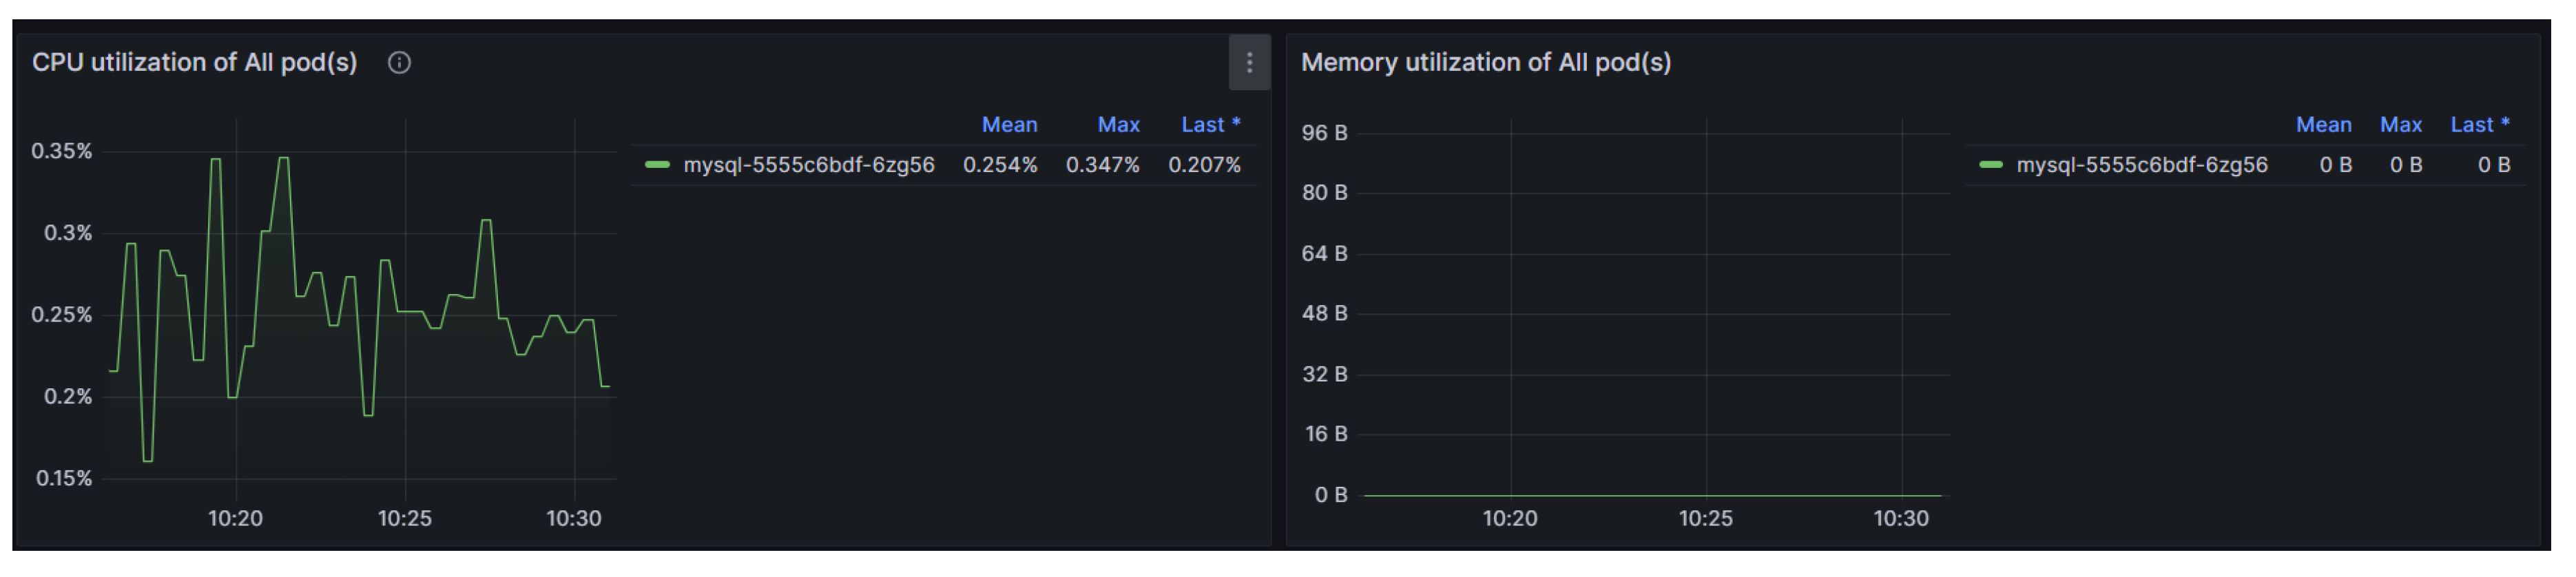Toggle the mysql-5555c6bdf-6zg56 series in the CPU legend
Image resolution: width=2576 pixels, height=577 pixels.
coord(808,165)
